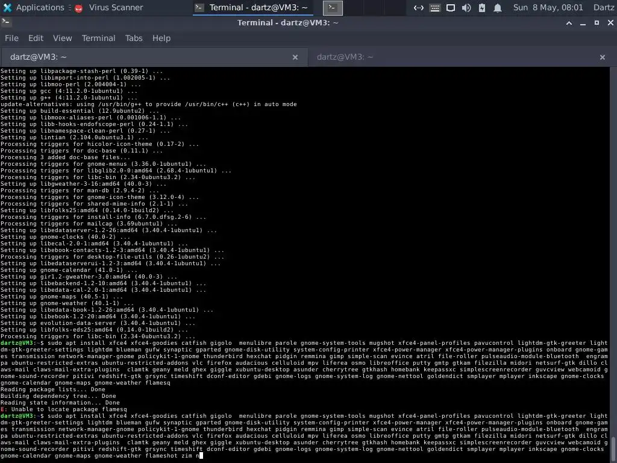The image size is (617, 463).
Task: Click 'Setting up gnome-calendar (41.0-1)' line
Action: click(x=69, y=269)
